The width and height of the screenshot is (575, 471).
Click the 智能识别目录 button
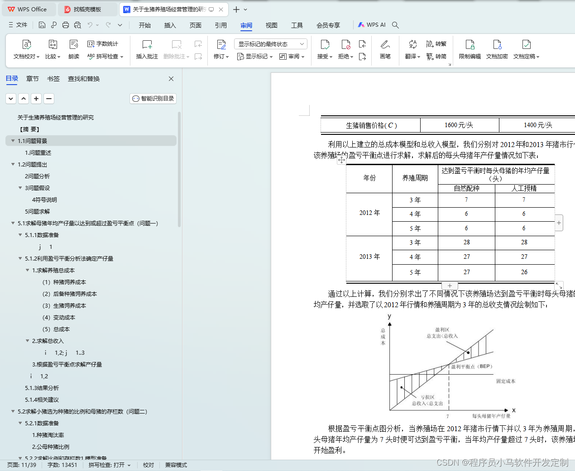(x=153, y=98)
